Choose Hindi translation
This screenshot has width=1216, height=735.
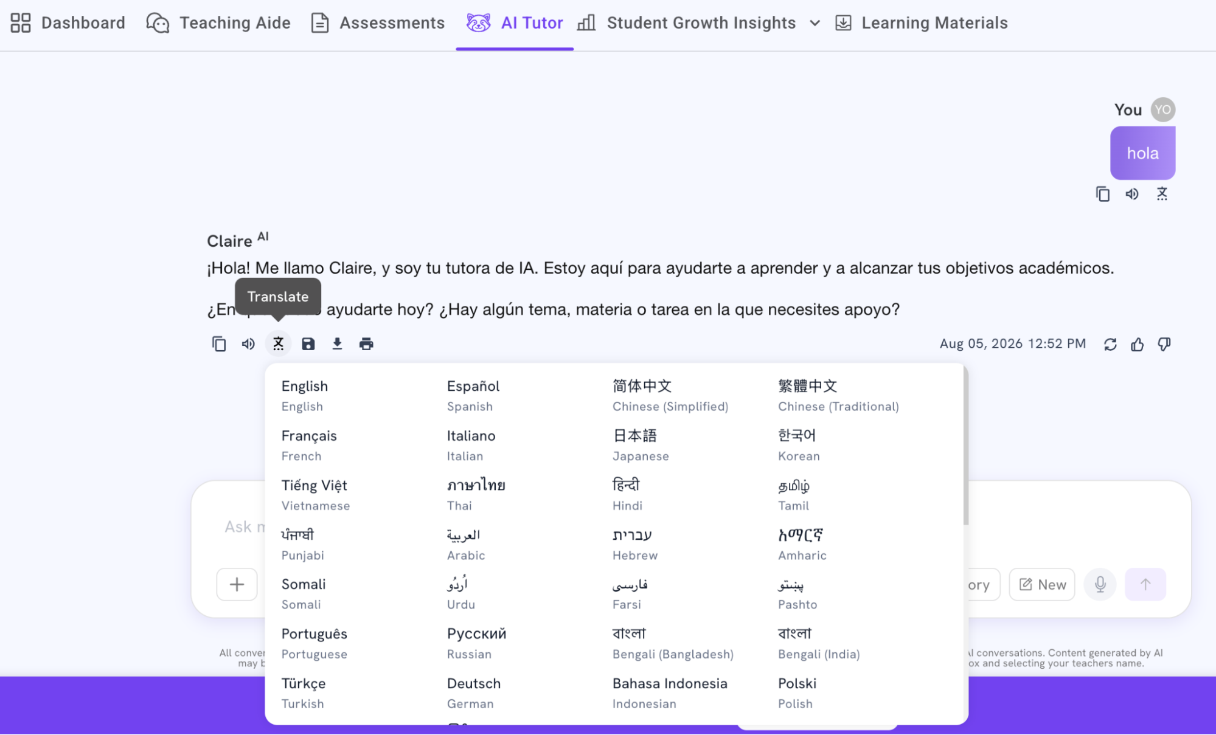pos(627,495)
